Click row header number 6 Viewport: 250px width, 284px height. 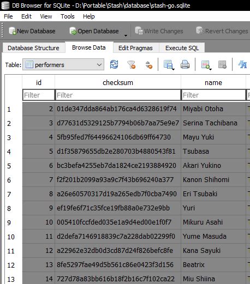click(x=14, y=180)
